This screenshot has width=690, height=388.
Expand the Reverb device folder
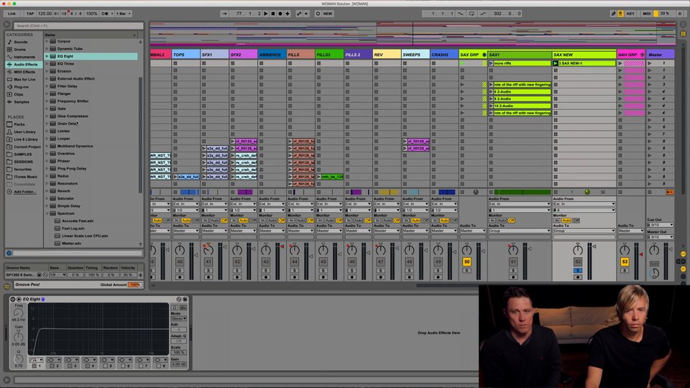point(47,190)
